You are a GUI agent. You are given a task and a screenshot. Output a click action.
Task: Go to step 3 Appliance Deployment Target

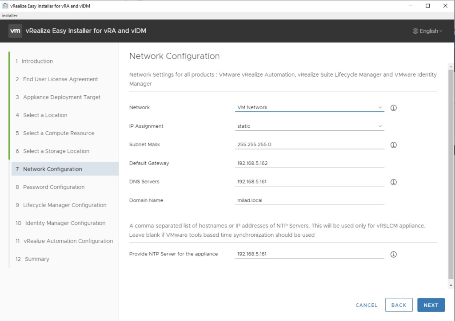point(58,97)
